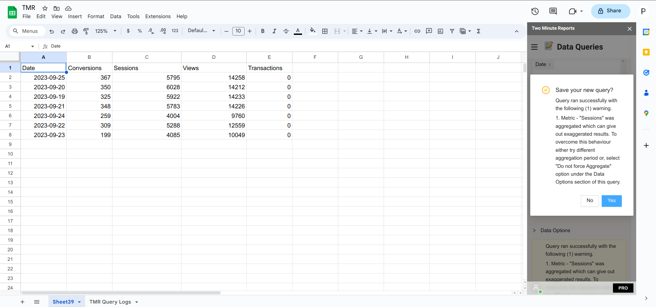Click Yes to save query
The image size is (656, 307).
pos(612,201)
